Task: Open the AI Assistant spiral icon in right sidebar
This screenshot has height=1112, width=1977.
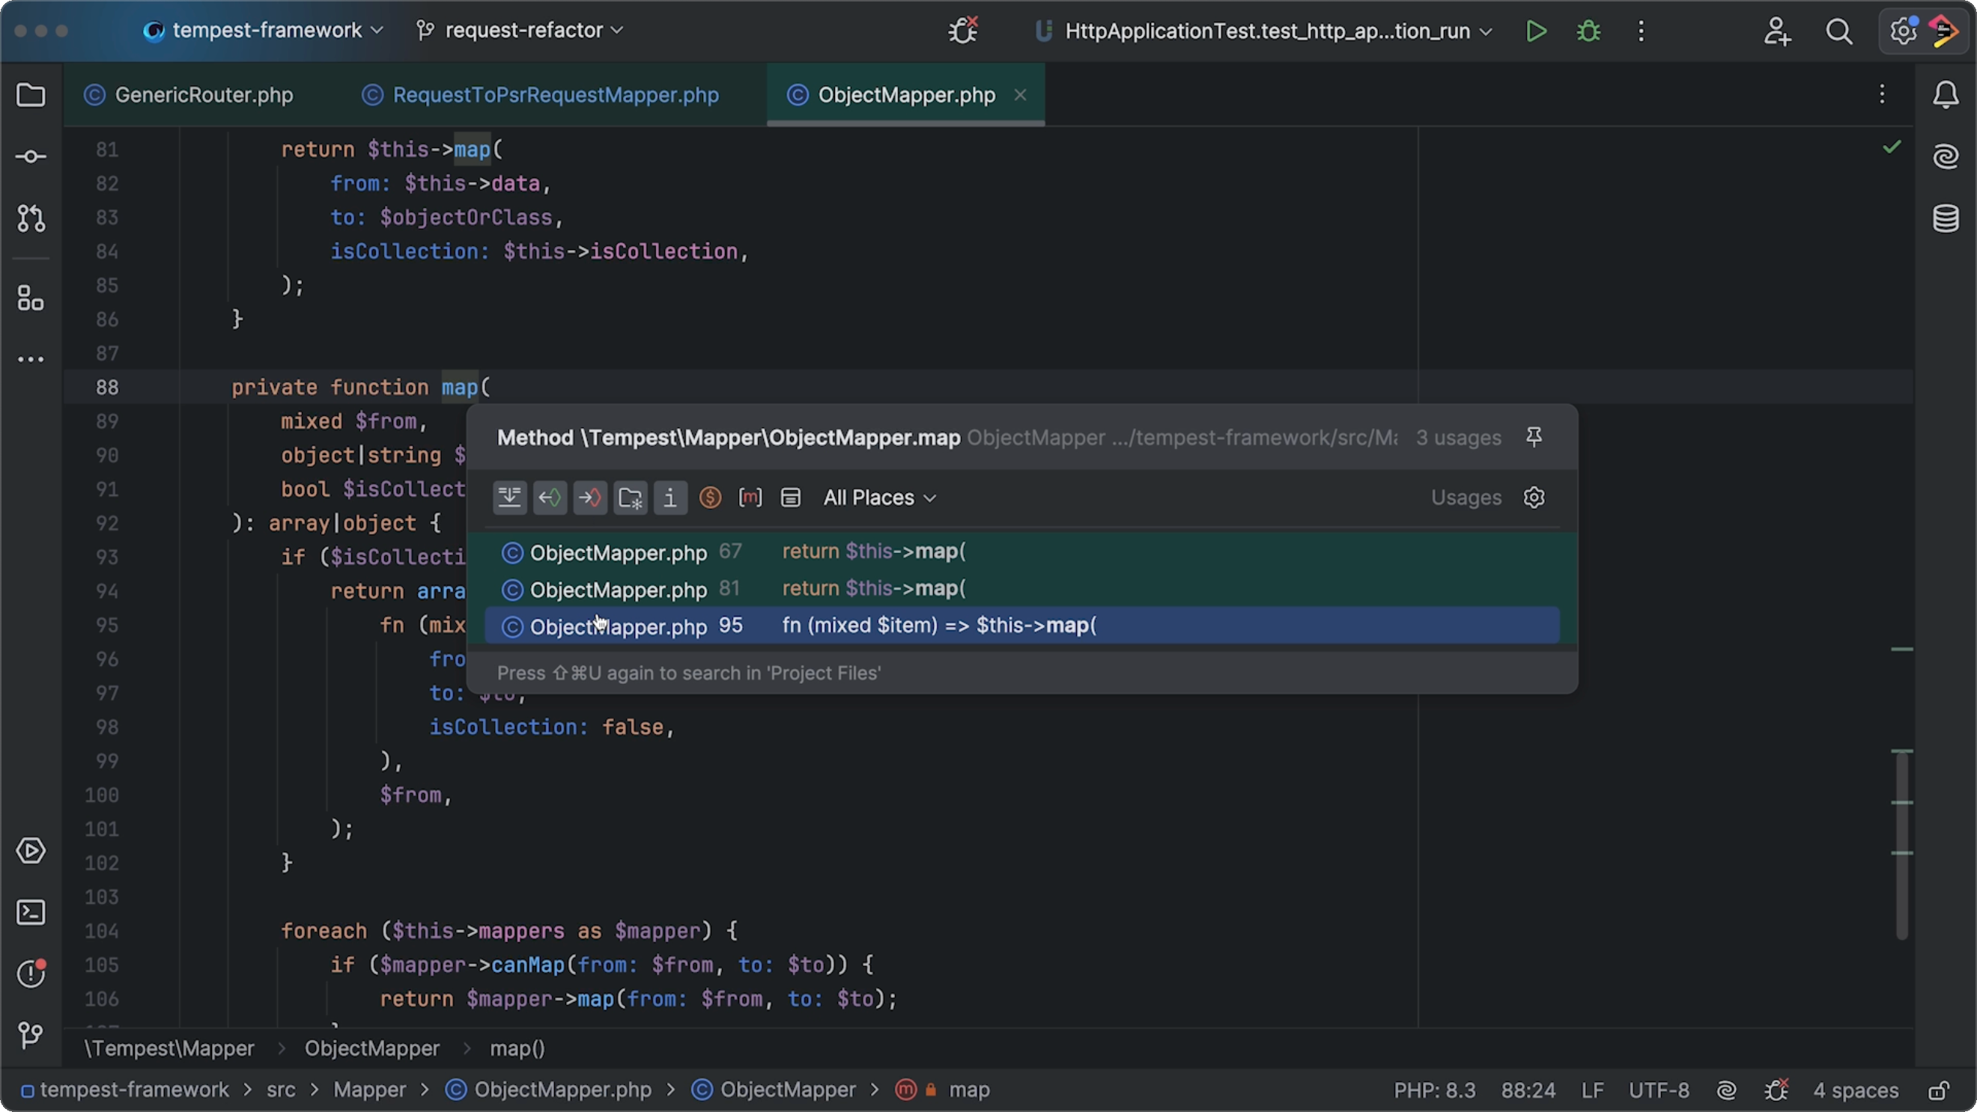Action: [1946, 156]
